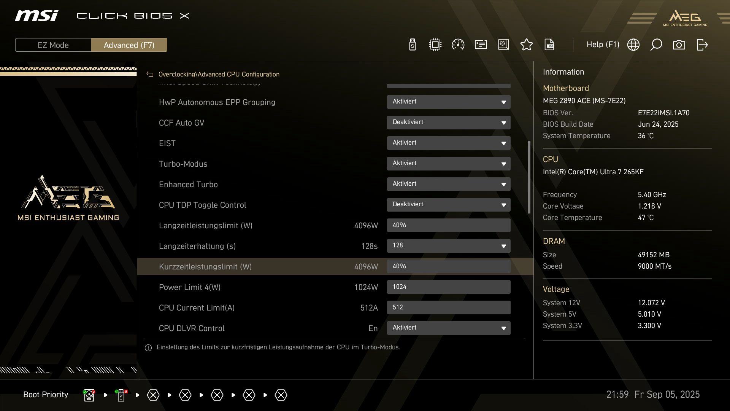Click the back arrow beside the breadcrumb
The image size is (730, 411).
tap(150, 75)
